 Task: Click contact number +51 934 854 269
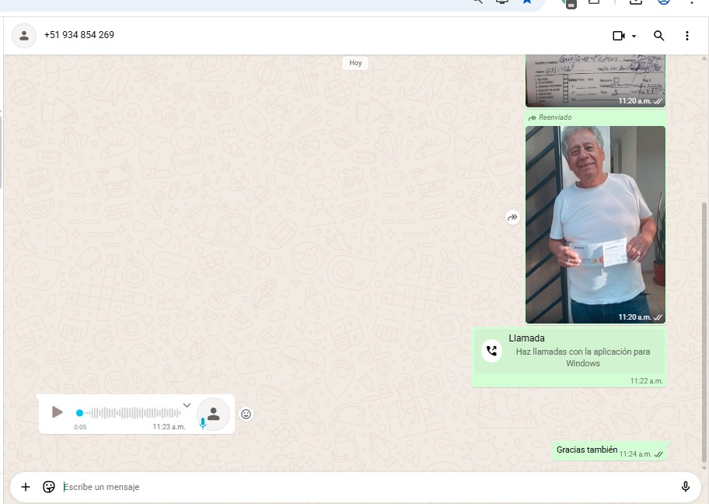coord(79,35)
